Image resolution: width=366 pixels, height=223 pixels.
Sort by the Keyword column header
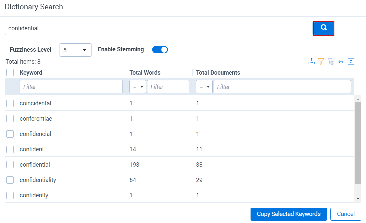(x=31, y=73)
